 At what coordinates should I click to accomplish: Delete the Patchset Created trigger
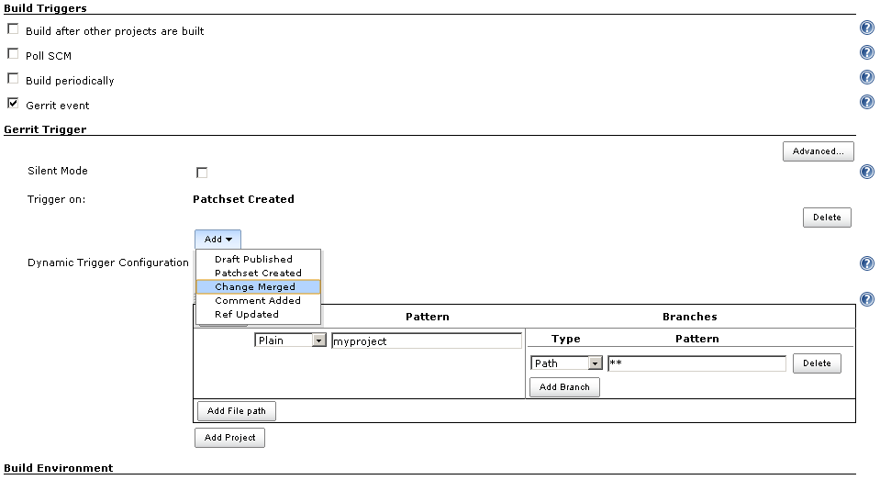point(827,218)
